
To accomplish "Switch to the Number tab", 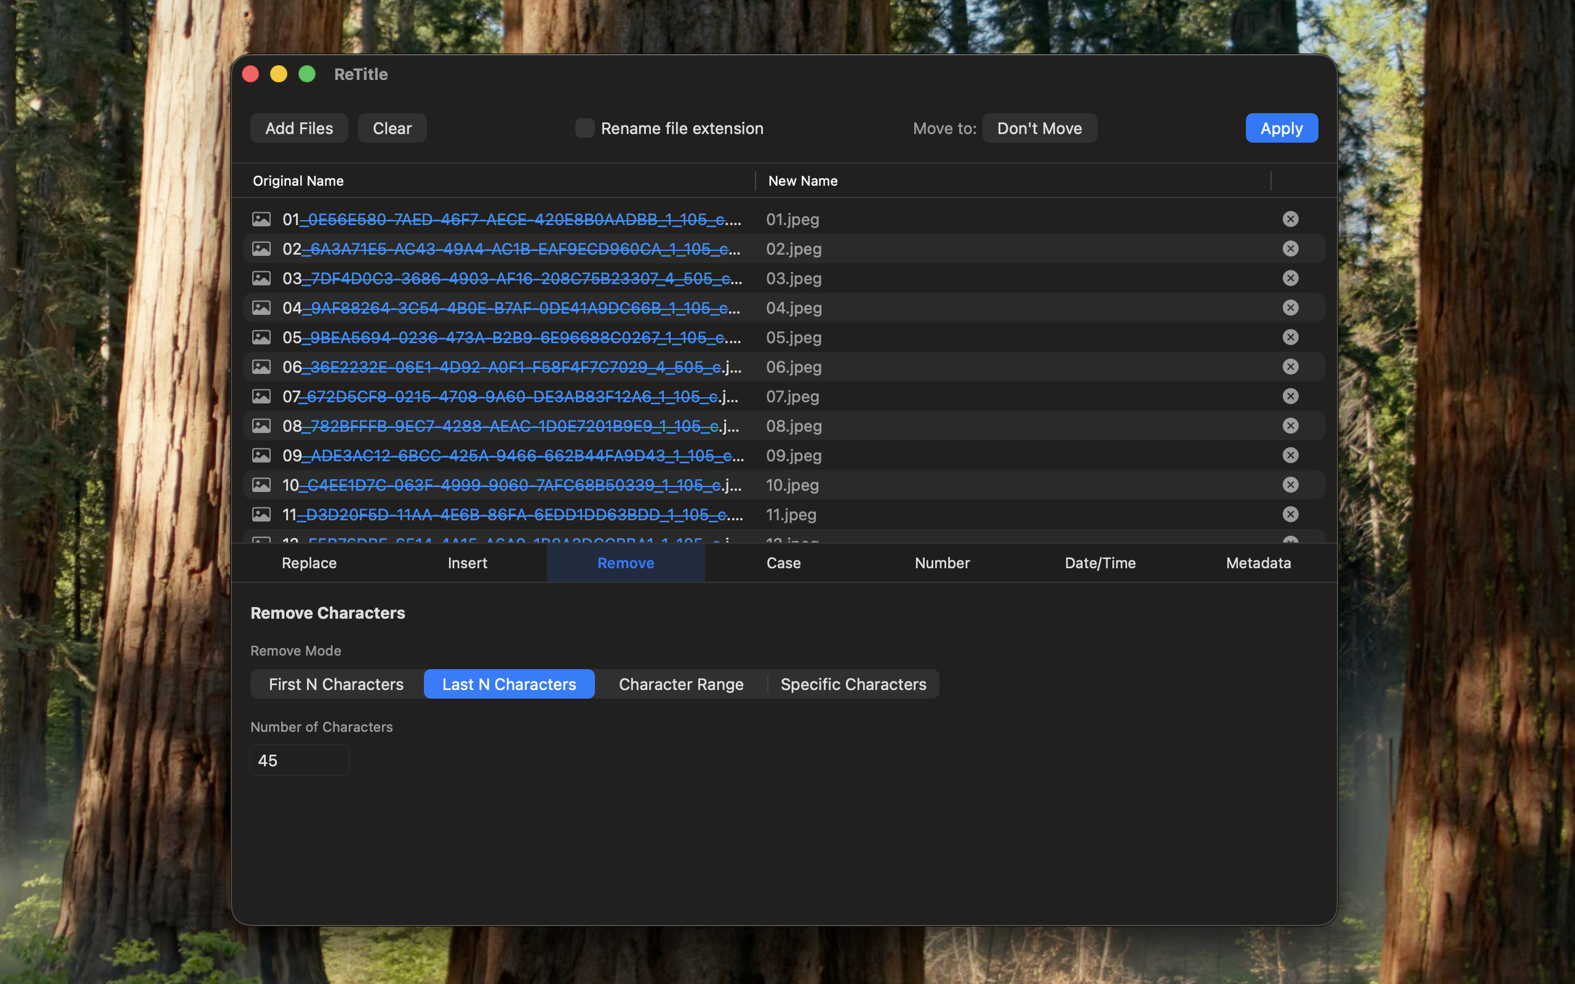I will pos(942,562).
